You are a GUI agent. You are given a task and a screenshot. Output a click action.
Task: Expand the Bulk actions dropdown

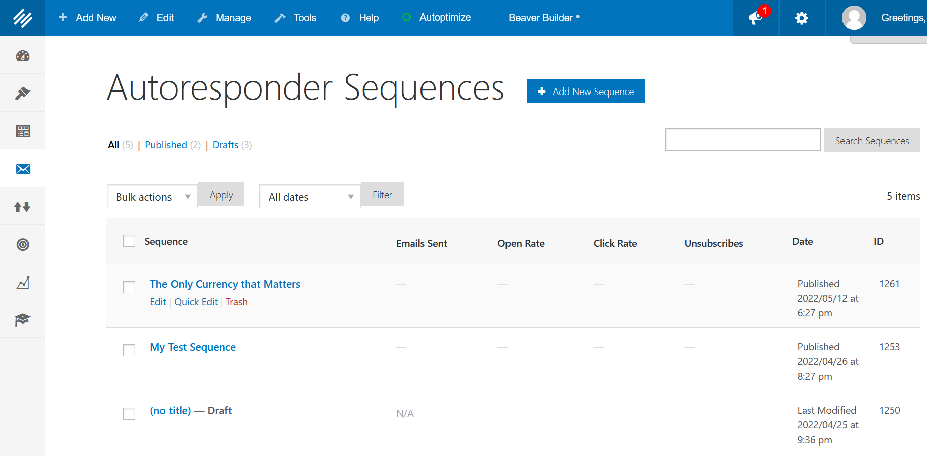point(152,197)
